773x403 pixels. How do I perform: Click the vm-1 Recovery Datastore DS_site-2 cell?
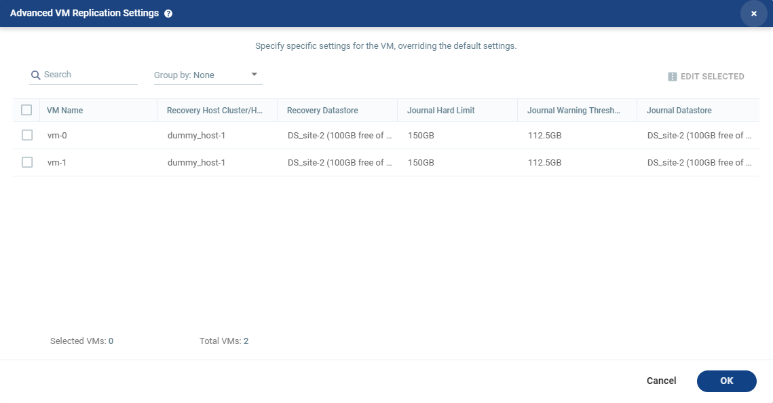point(339,163)
